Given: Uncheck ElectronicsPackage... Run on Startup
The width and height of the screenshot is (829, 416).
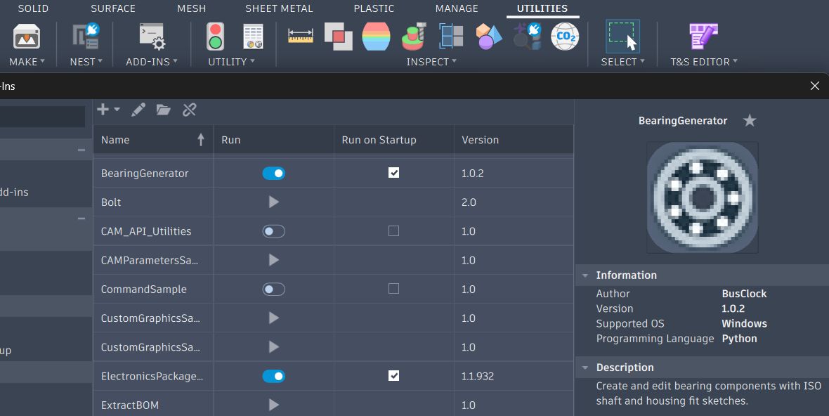Looking at the screenshot, I should coord(393,376).
